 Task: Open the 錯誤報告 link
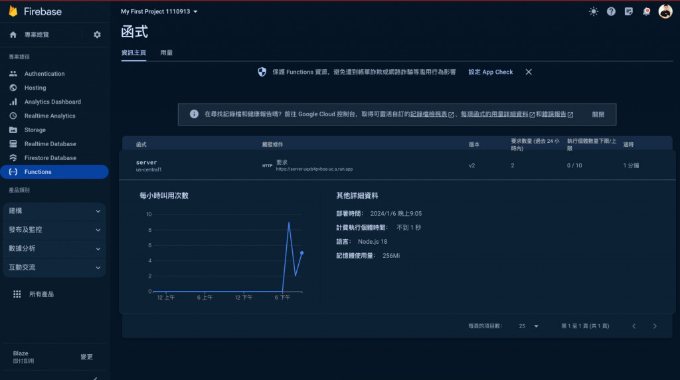click(x=557, y=114)
